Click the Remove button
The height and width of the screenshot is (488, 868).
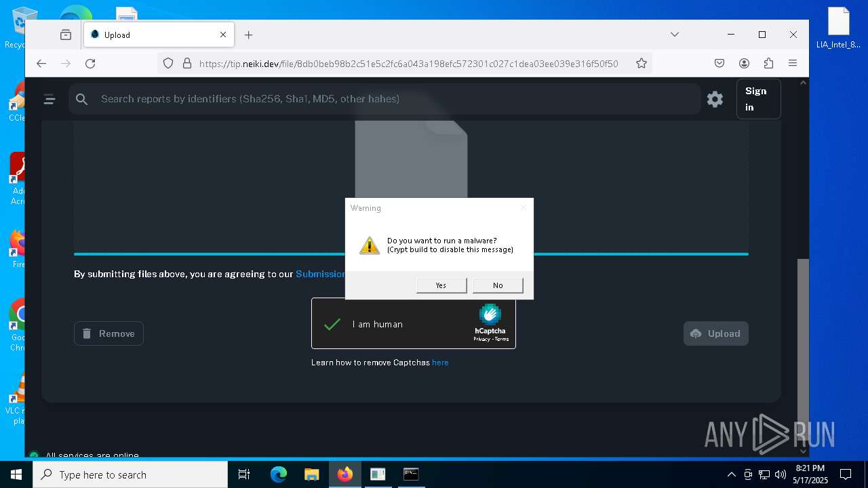pyautogui.click(x=108, y=333)
